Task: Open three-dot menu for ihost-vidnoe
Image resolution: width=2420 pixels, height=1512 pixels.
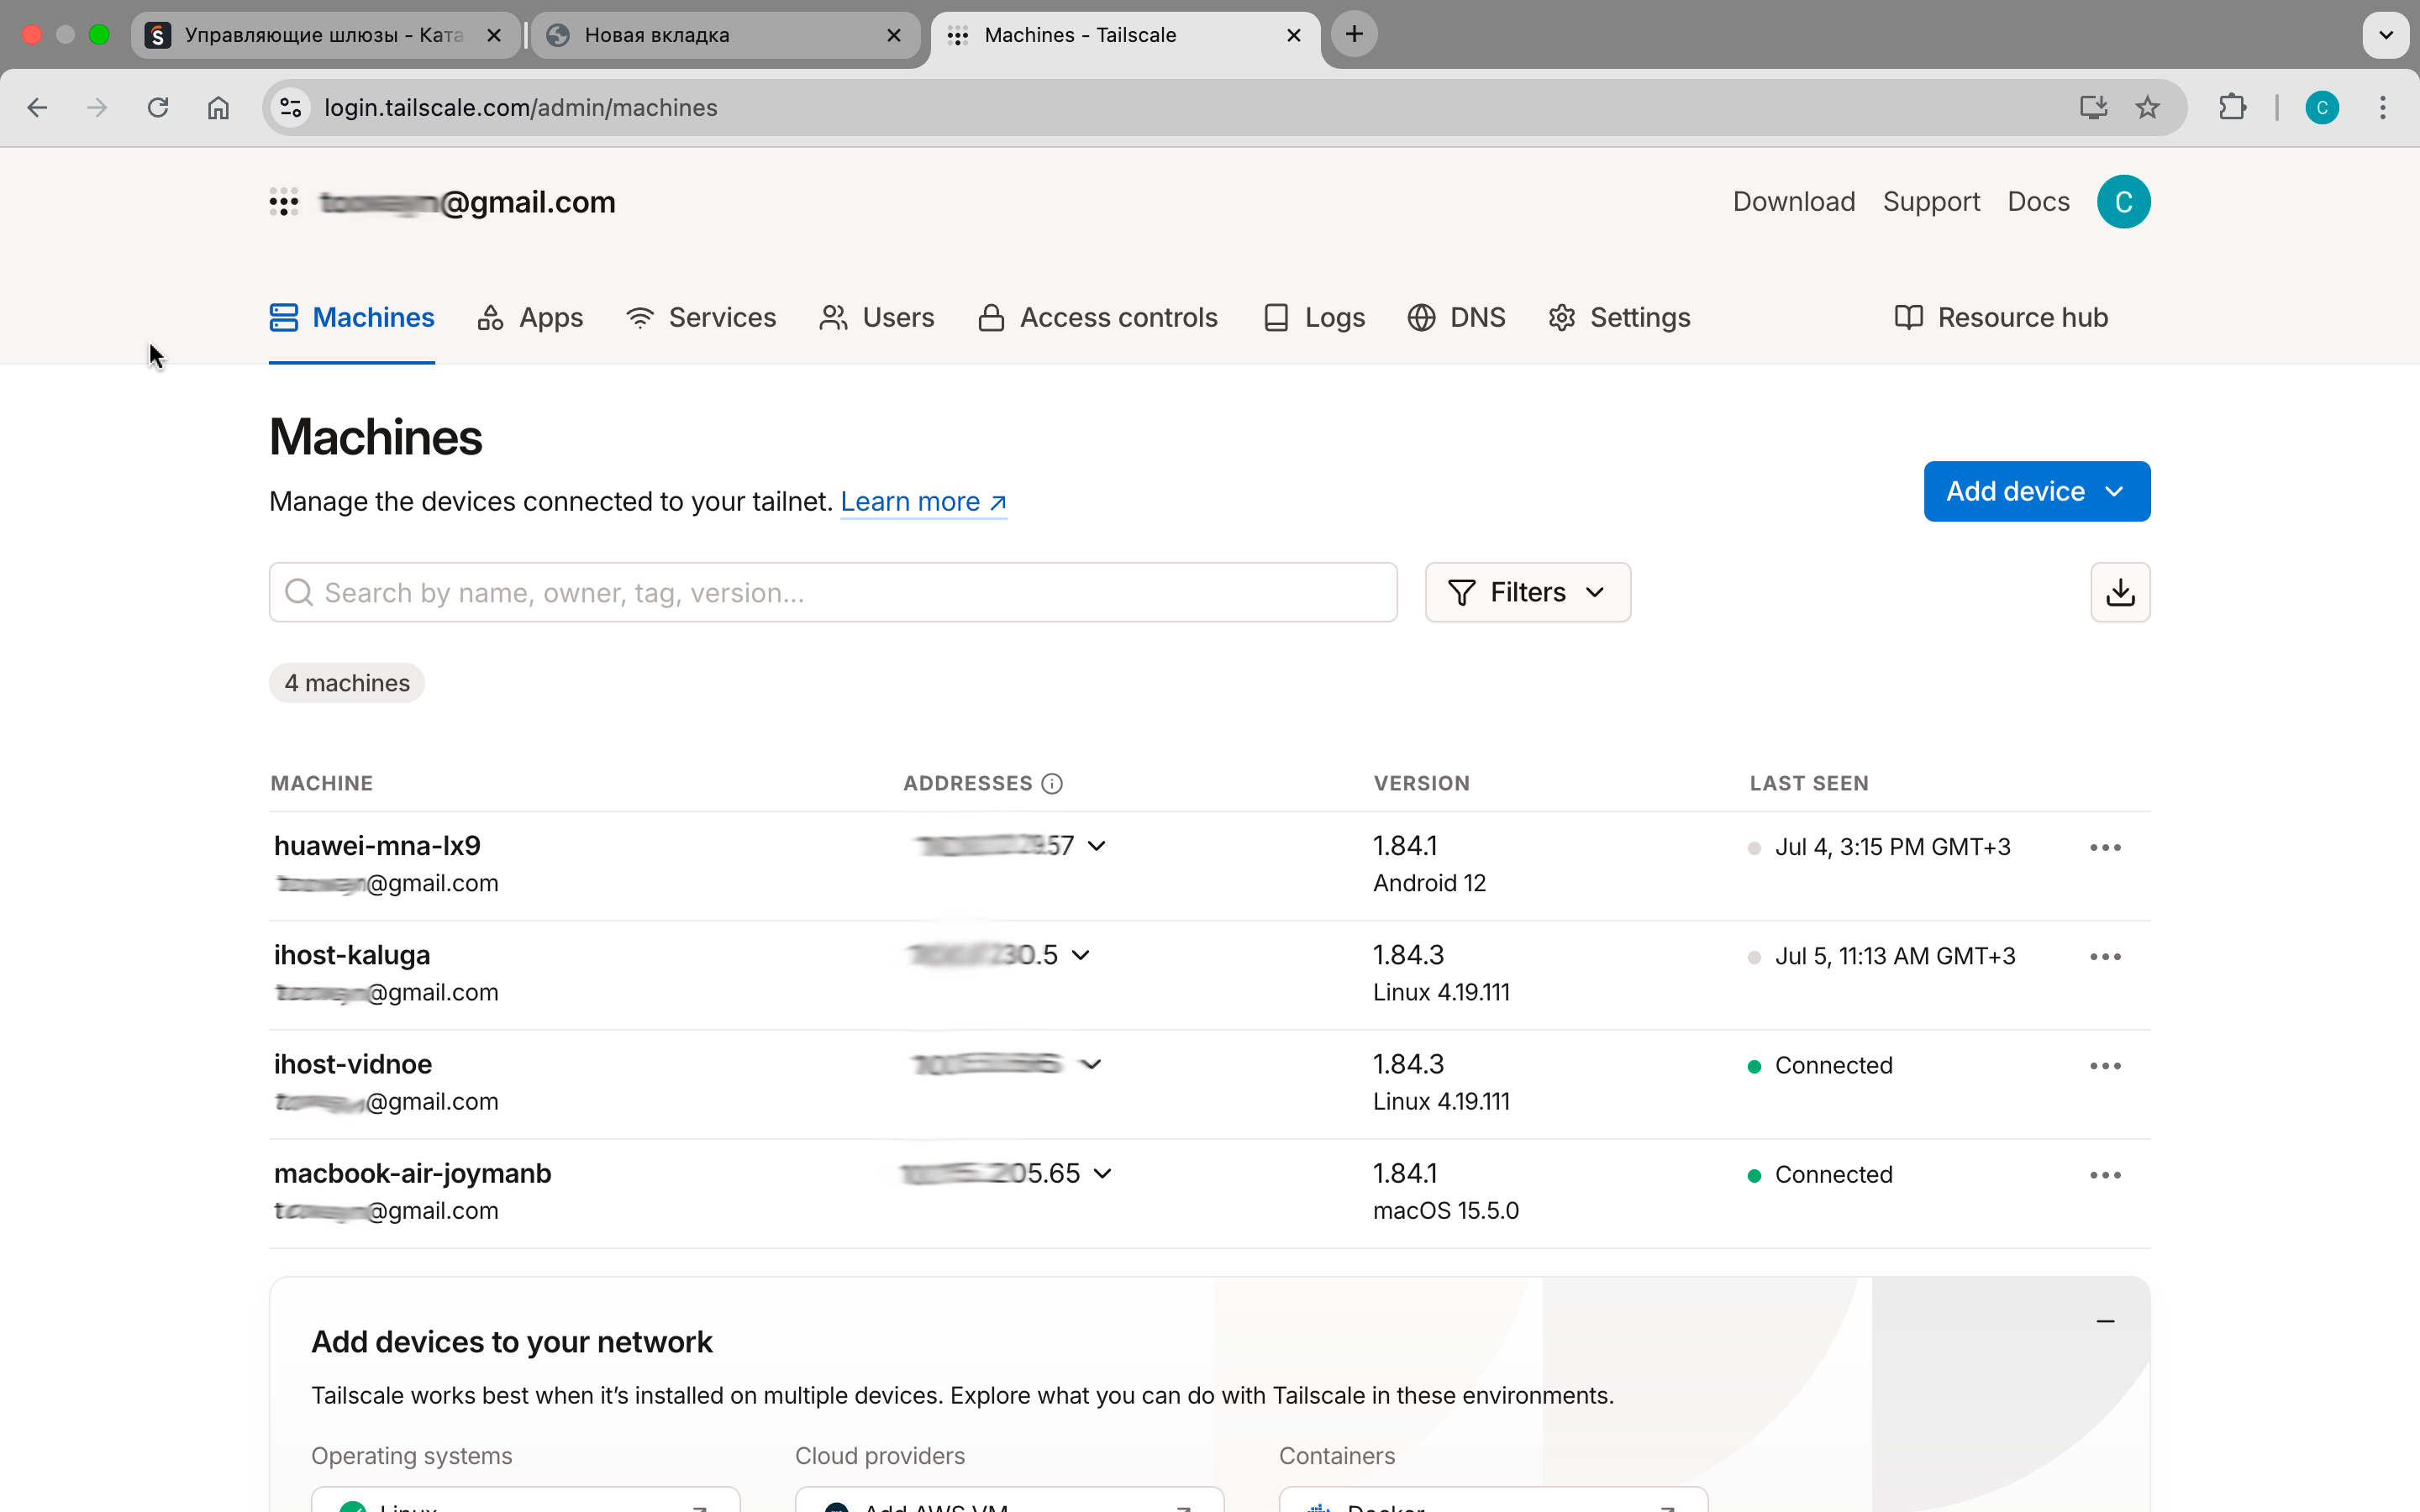Action: tap(2105, 1065)
